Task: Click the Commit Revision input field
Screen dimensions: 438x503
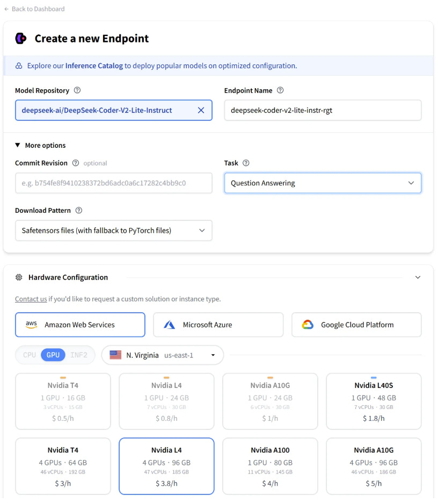Action: click(114, 183)
